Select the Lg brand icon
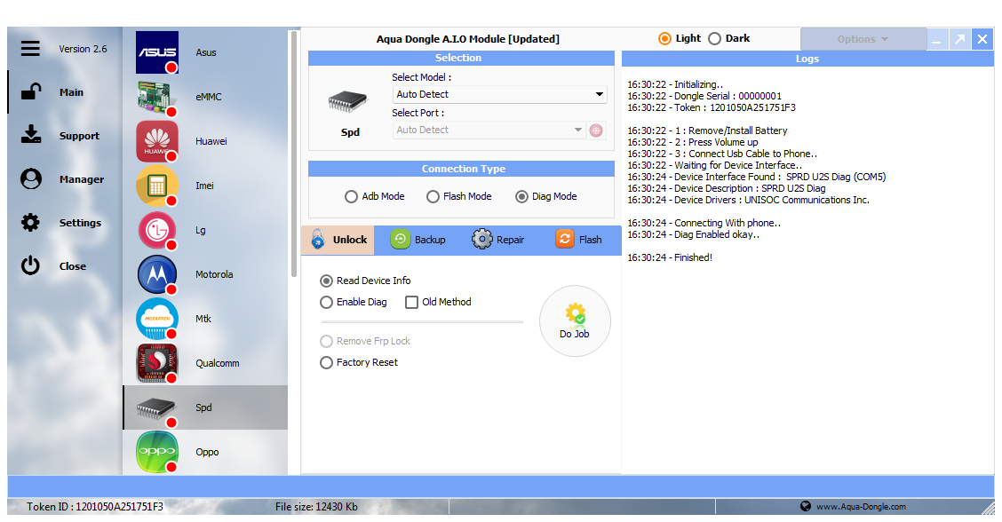Viewport: 1002px width, 522px height. coord(157,230)
